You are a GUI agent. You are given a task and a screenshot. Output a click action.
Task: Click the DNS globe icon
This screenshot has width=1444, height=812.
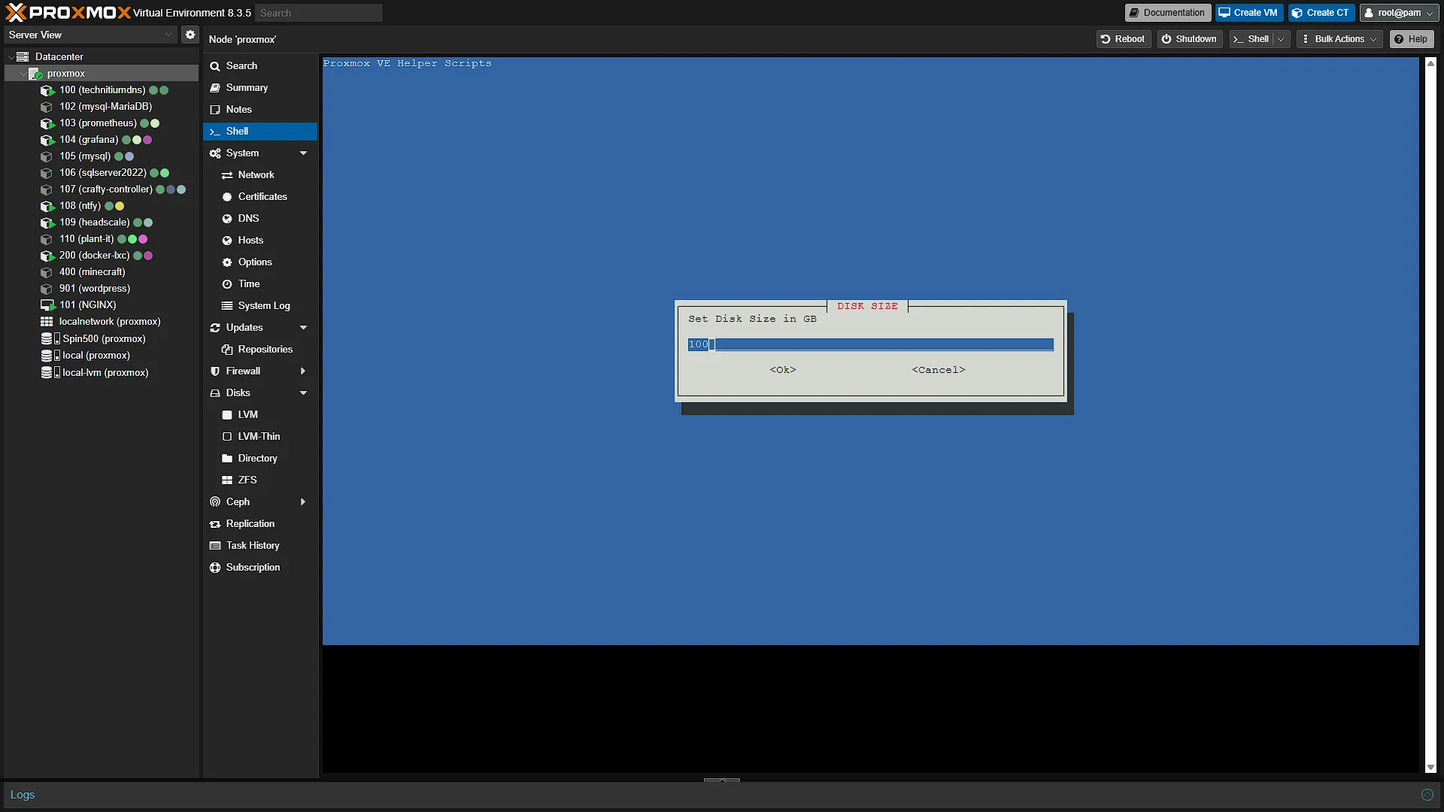click(227, 219)
